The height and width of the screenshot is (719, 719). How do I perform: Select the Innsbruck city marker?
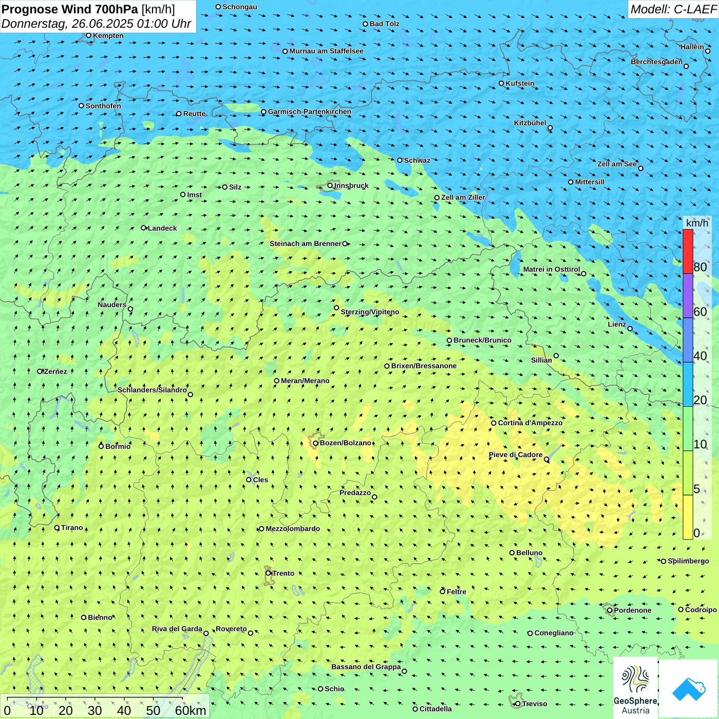[330, 185]
